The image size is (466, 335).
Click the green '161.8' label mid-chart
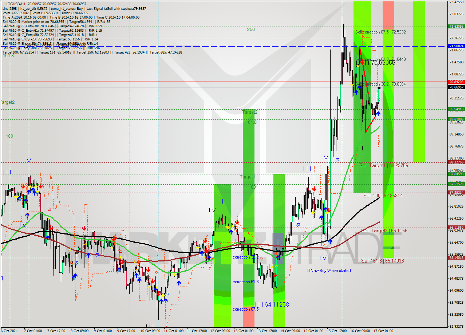(251, 122)
